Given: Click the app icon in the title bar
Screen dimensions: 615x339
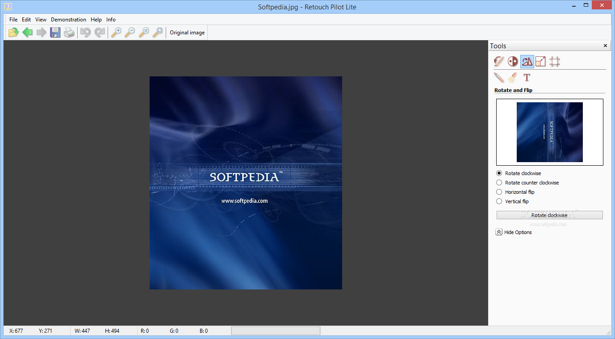Looking at the screenshot, I should [8, 7].
